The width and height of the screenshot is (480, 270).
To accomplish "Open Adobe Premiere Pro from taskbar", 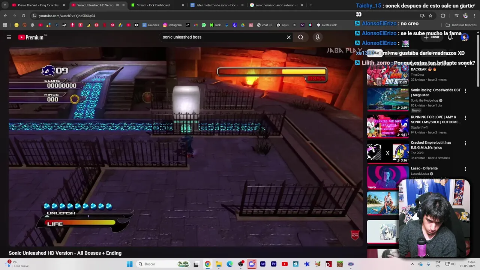I will 274,264.
